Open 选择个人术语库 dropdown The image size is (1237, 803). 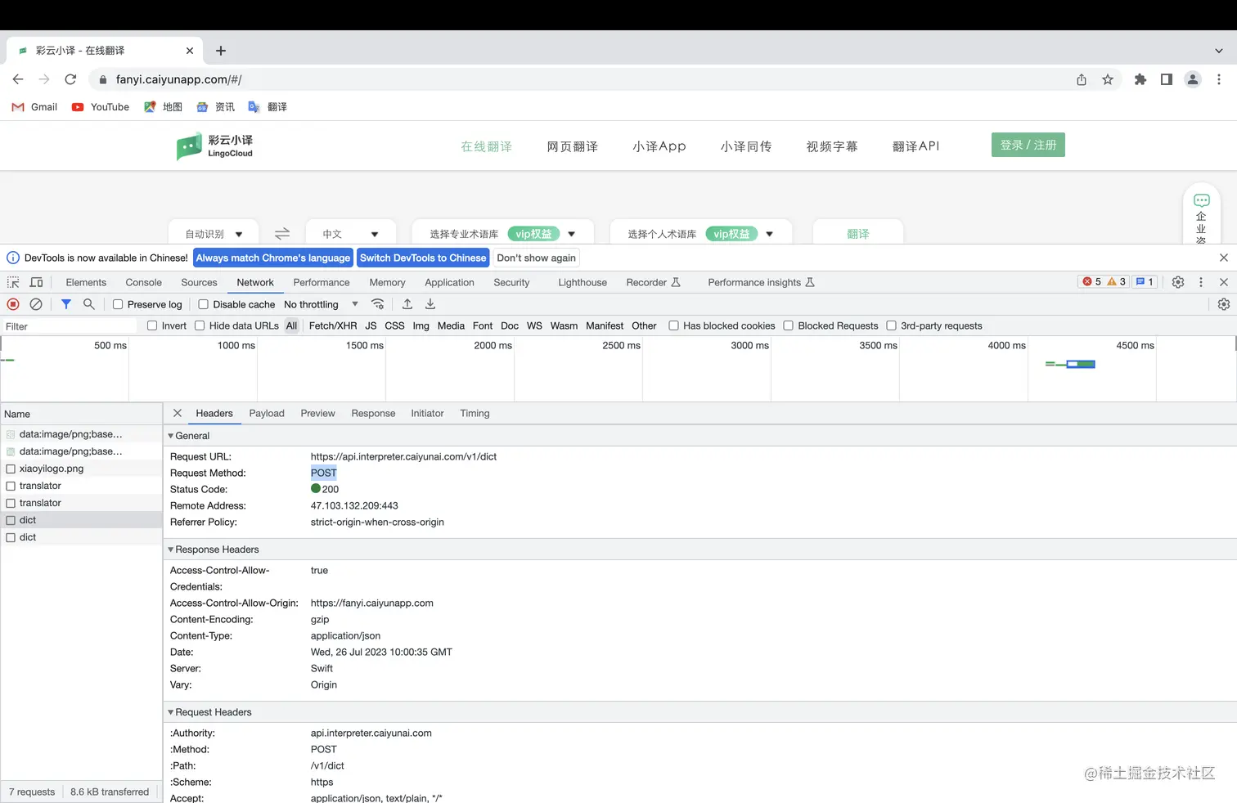pyautogui.click(x=701, y=234)
